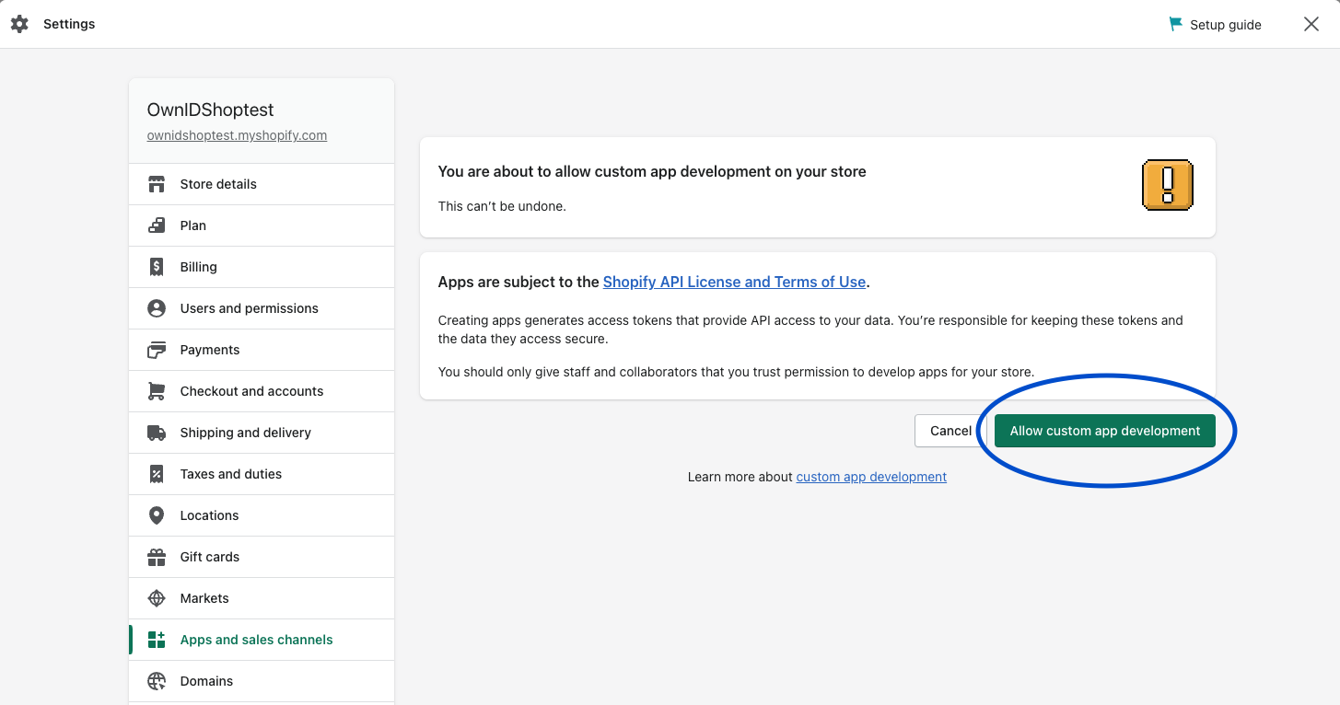Click the Store details storefront icon
The width and height of the screenshot is (1340, 705).
pyautogui.click(x=156, y=183)
